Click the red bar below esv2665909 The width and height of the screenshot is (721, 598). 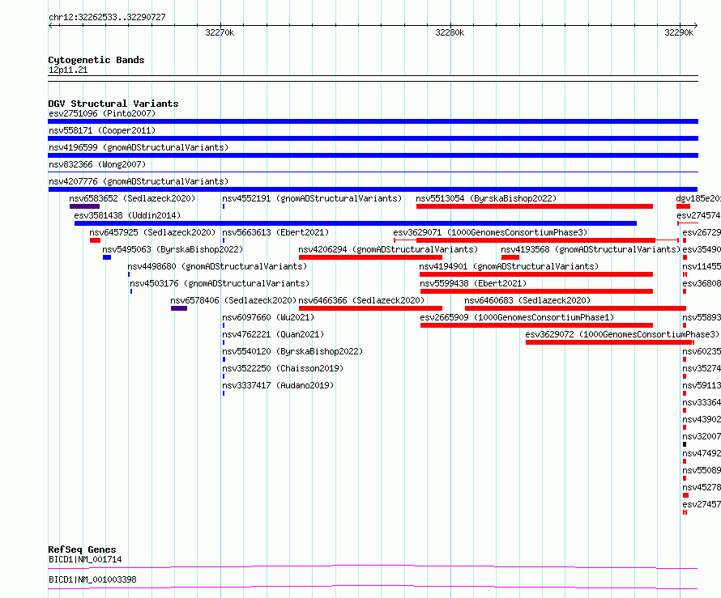[x=536, y=325]
